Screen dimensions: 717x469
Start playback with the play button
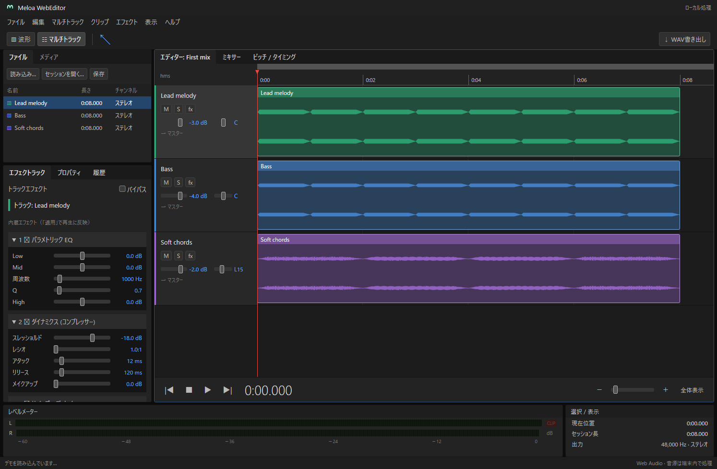(x=207, y=390)
